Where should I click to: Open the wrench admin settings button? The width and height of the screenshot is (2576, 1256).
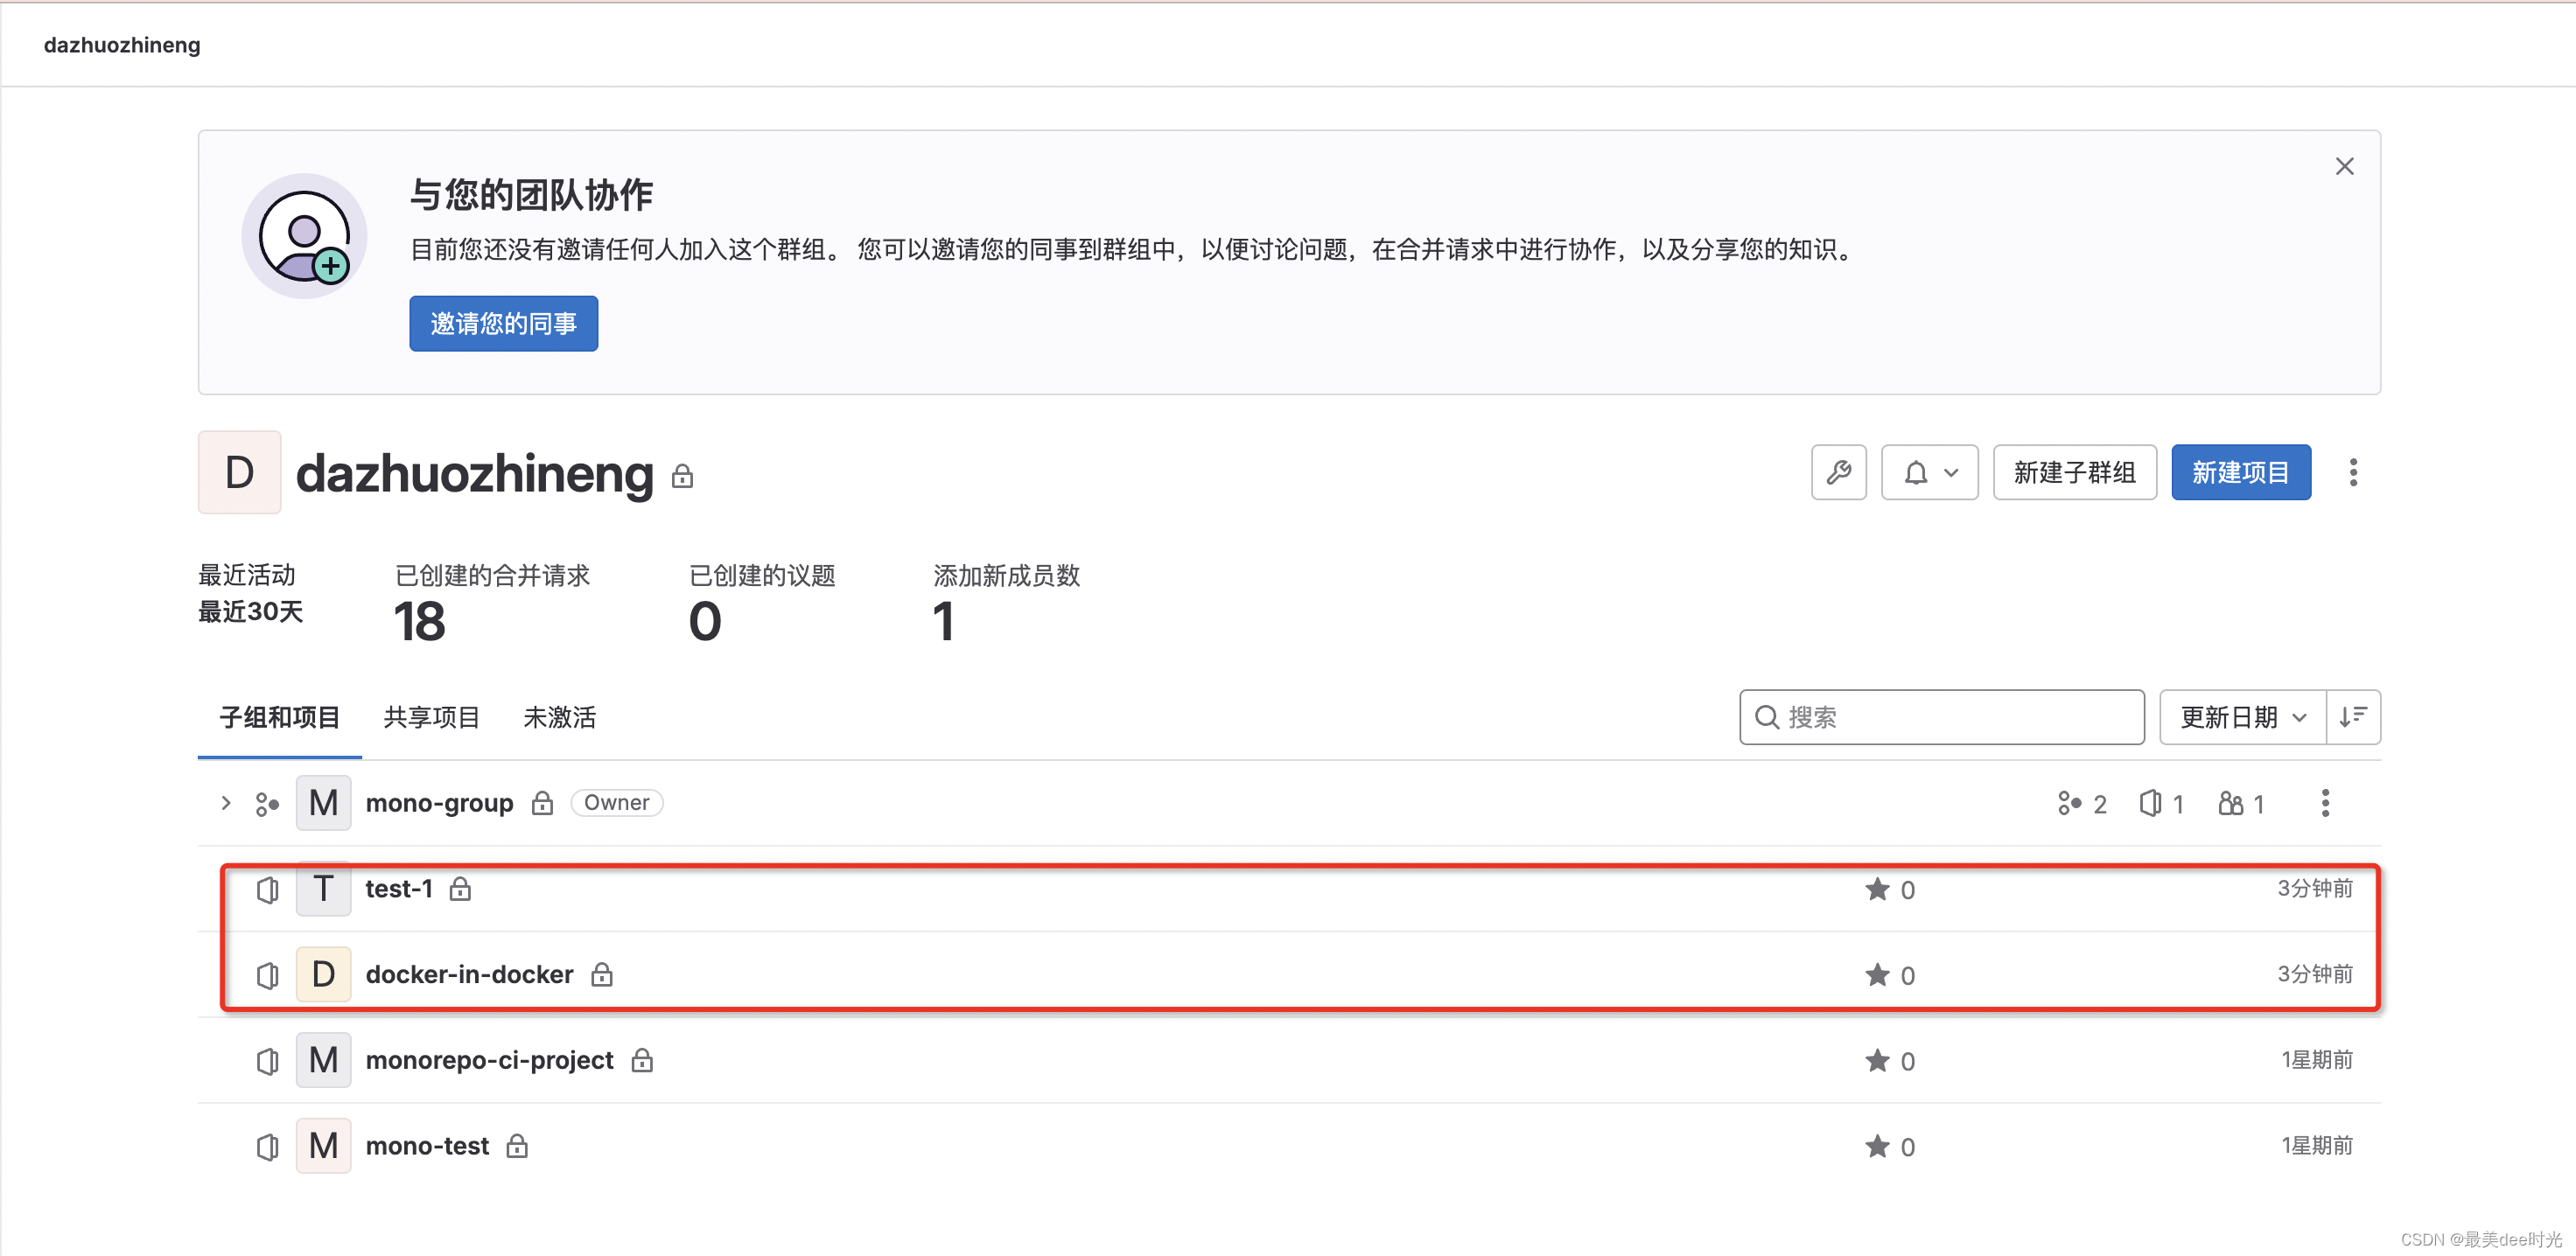(1838, 472)
